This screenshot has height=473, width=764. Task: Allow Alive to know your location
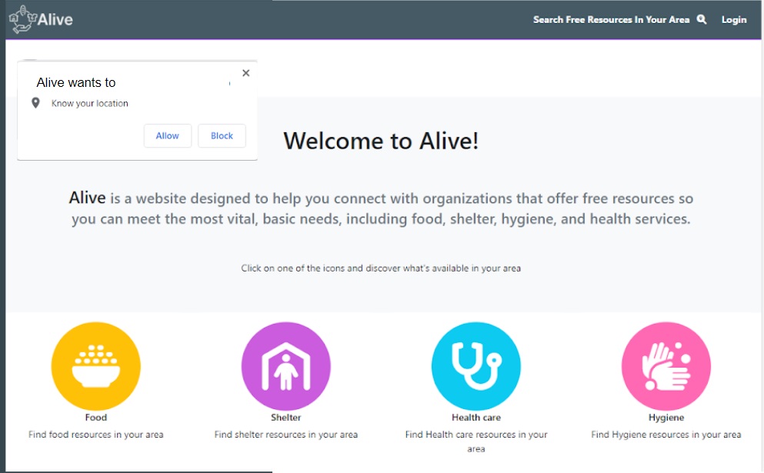tap(167, 135)
